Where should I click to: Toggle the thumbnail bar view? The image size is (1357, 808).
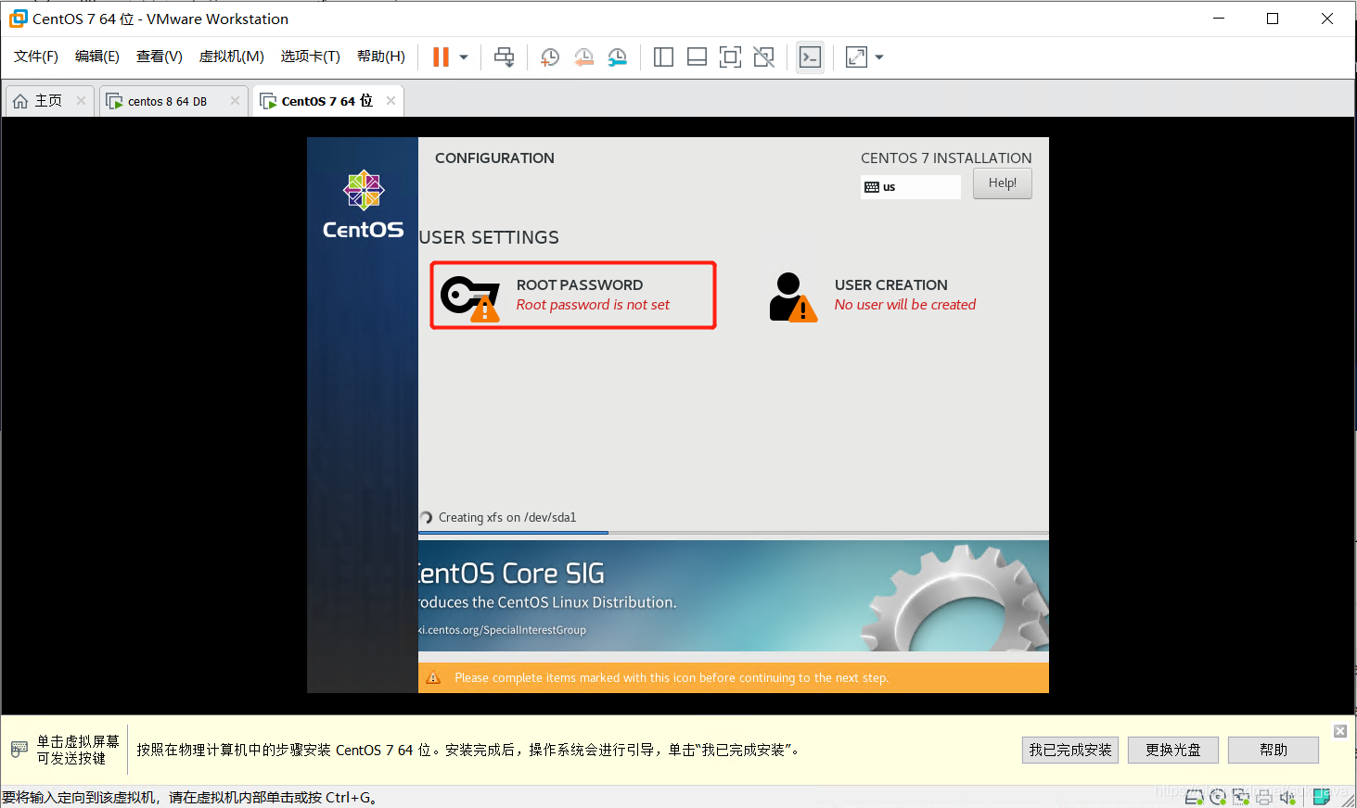[x=697, y=57]
